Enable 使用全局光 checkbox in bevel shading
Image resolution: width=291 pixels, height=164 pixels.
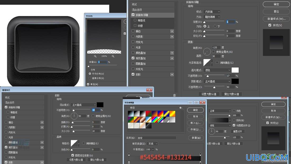[x=213, y=52]
